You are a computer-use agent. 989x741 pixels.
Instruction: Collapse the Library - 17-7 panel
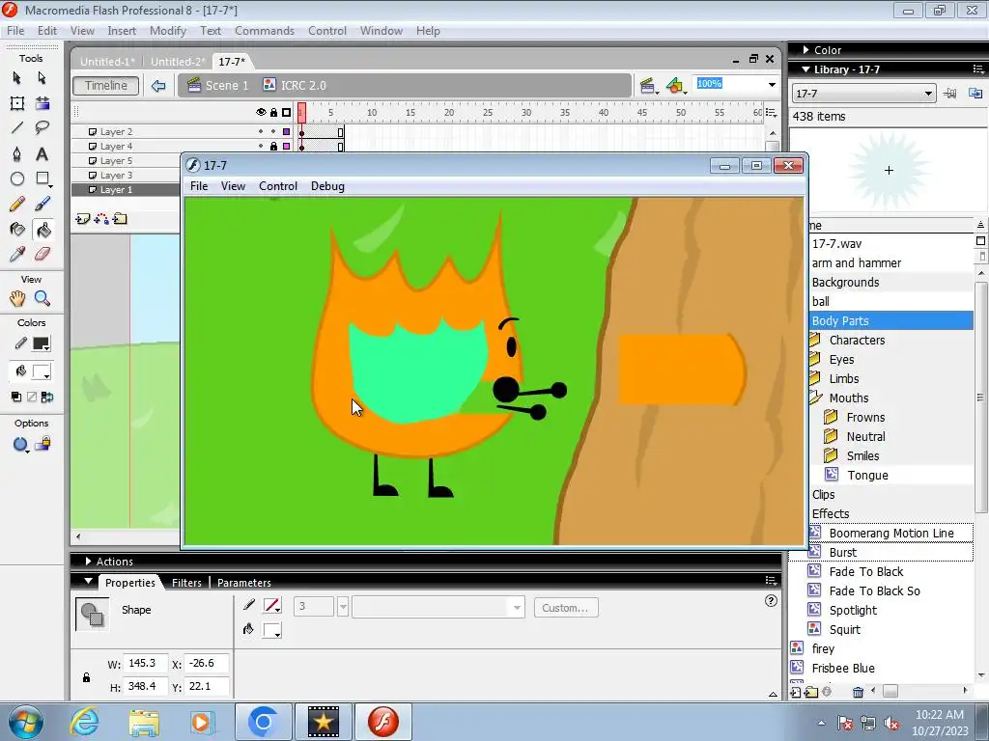[x=806, y=69]
